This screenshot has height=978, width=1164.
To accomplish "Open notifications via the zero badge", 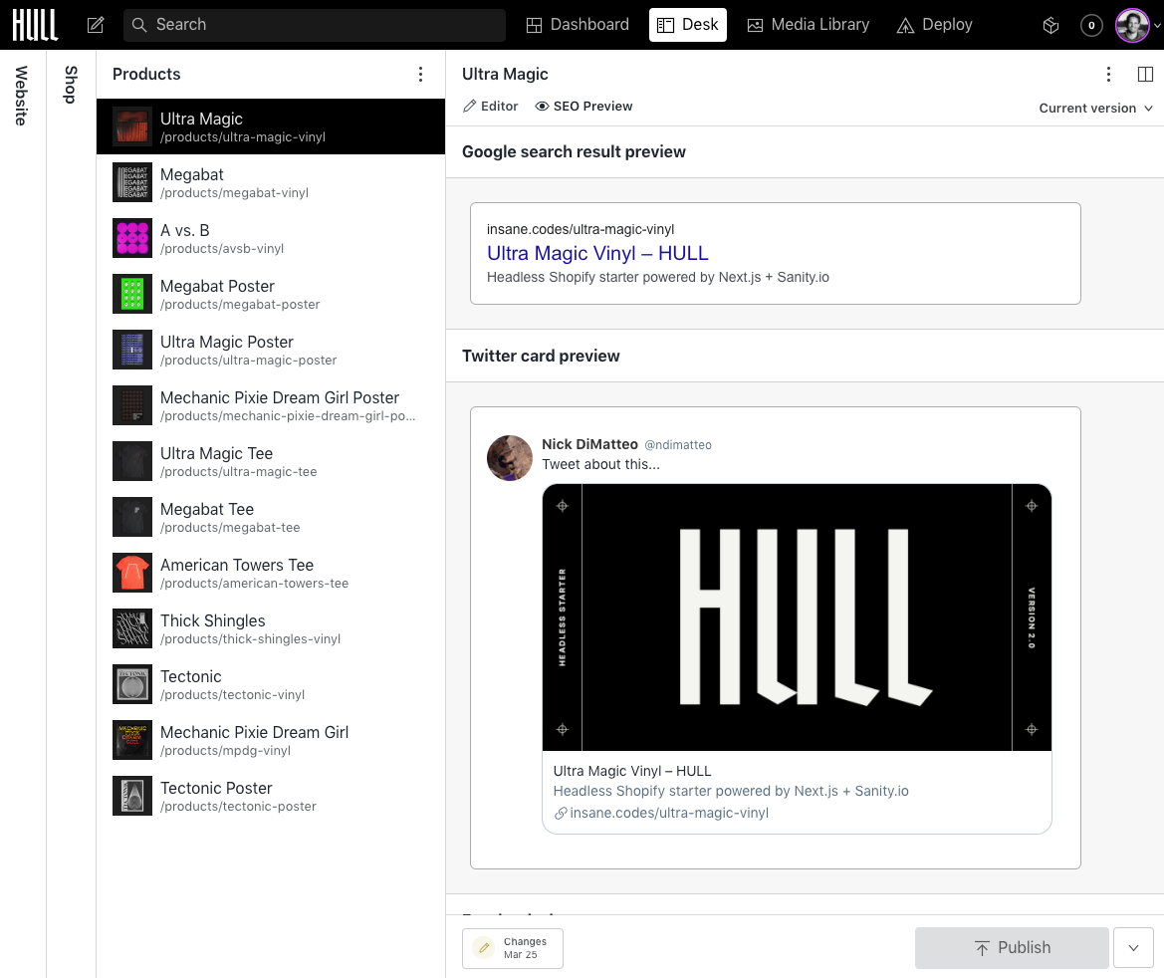I will pos(1091,25).
